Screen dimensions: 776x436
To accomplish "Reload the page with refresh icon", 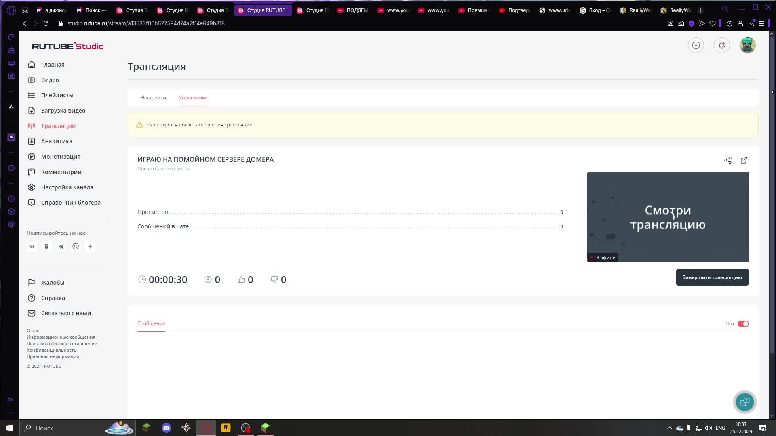I will pos(46,23).
